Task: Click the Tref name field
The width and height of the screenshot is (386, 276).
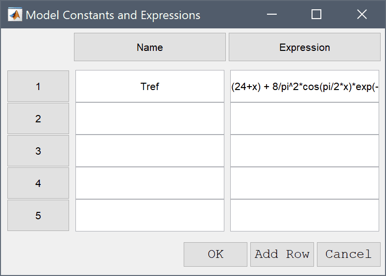Action: point(150,86)
